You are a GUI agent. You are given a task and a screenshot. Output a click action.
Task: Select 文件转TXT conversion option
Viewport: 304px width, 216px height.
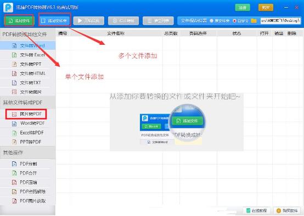(28, 83)
